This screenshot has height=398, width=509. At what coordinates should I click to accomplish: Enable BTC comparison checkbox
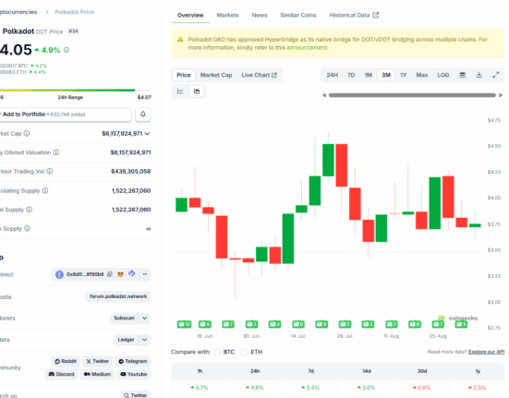point(217,352)
